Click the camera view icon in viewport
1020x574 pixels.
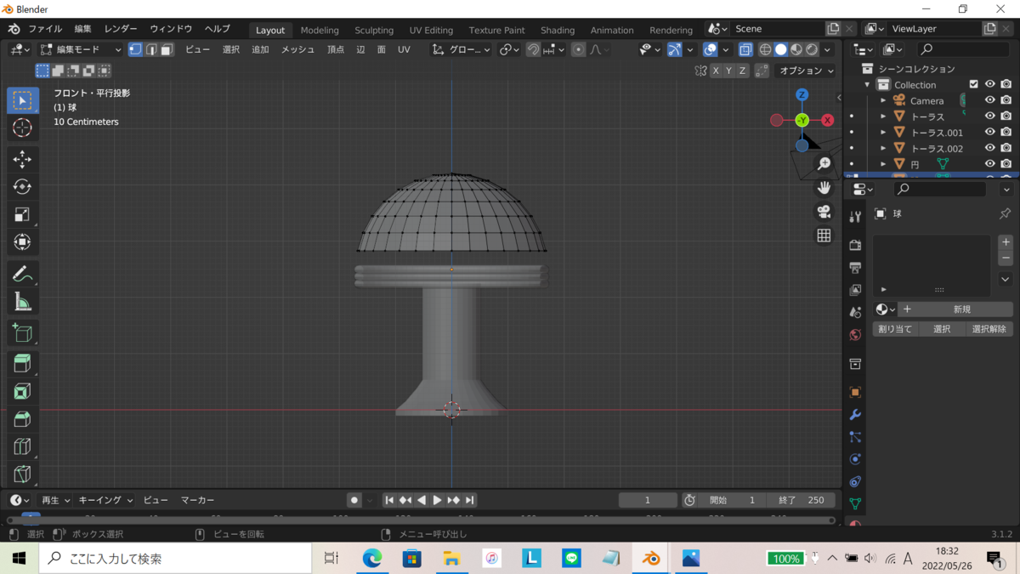(x=824, y=212)
